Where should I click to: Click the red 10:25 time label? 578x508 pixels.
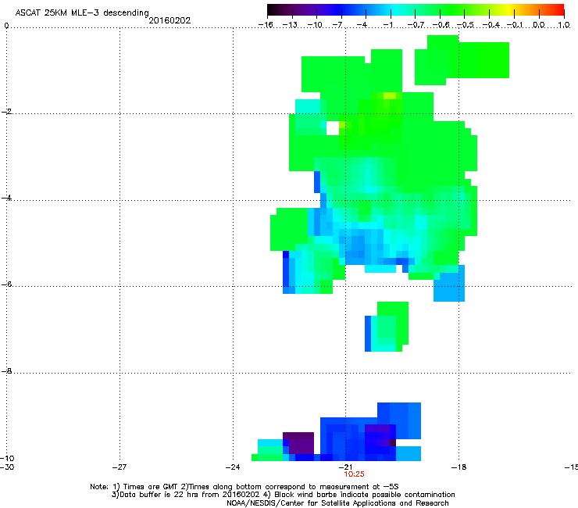click(355, 474)
